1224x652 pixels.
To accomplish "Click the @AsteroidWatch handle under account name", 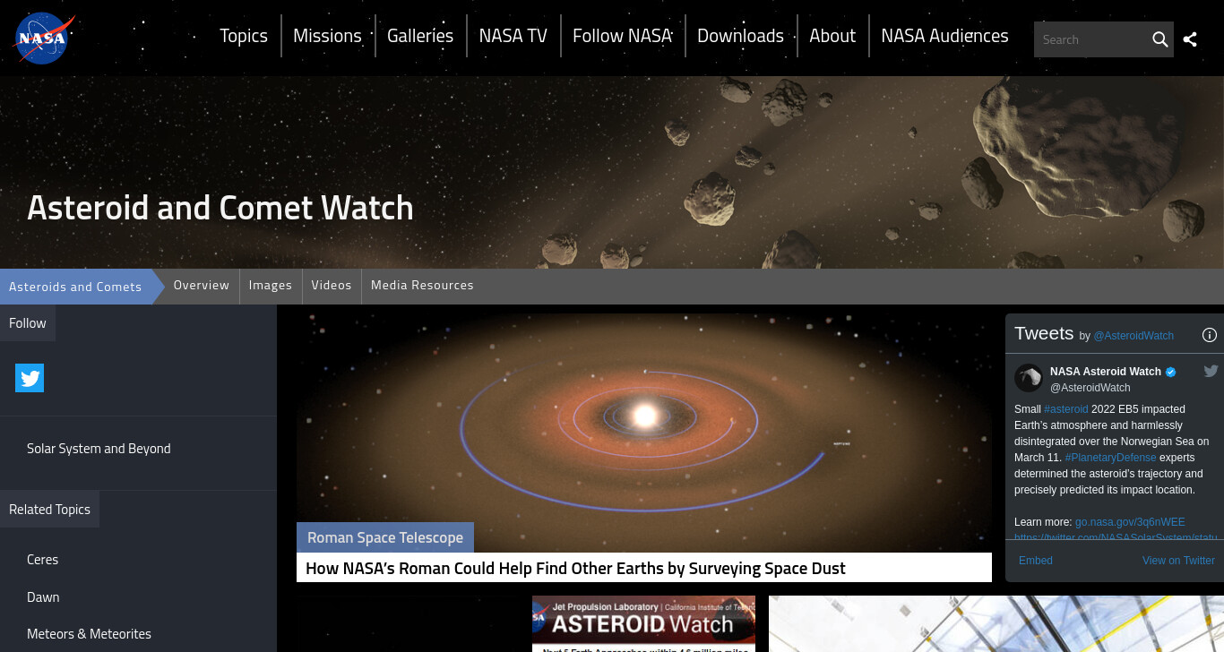I will click(1090, 388).
